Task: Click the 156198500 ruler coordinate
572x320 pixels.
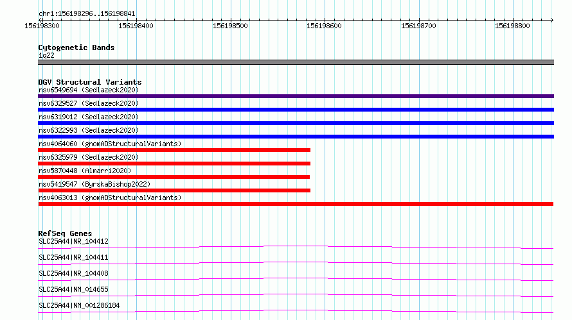Action: (x=230, y=26)
